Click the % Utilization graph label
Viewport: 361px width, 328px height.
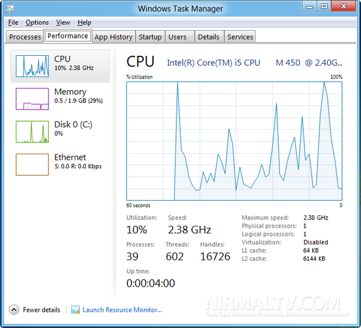139,77
